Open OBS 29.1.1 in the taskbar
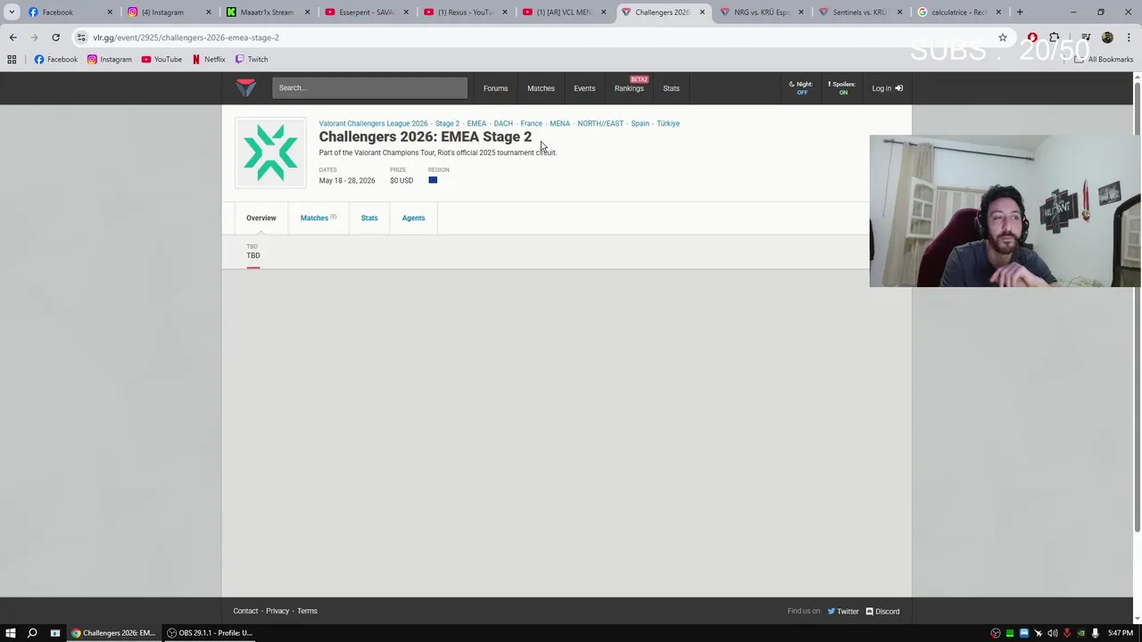The image size is (1142, 642). pyautogui.click(x=210, y=633)
